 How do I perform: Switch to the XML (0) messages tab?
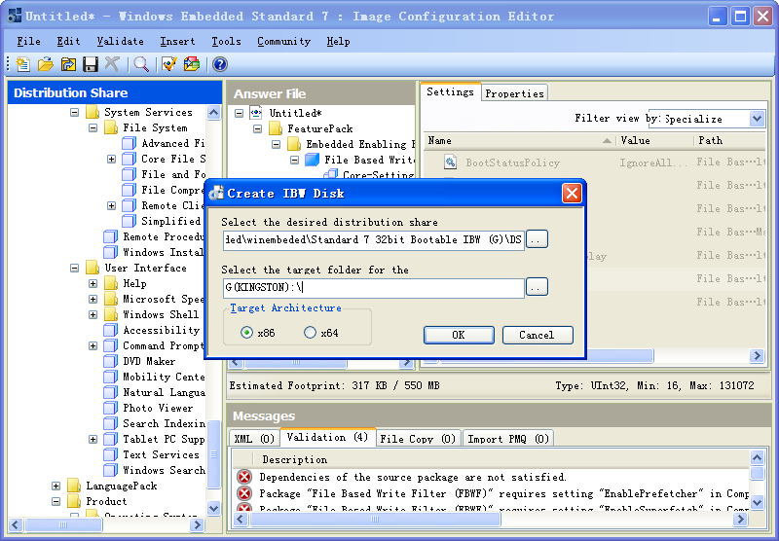click(x=254, y=439)
